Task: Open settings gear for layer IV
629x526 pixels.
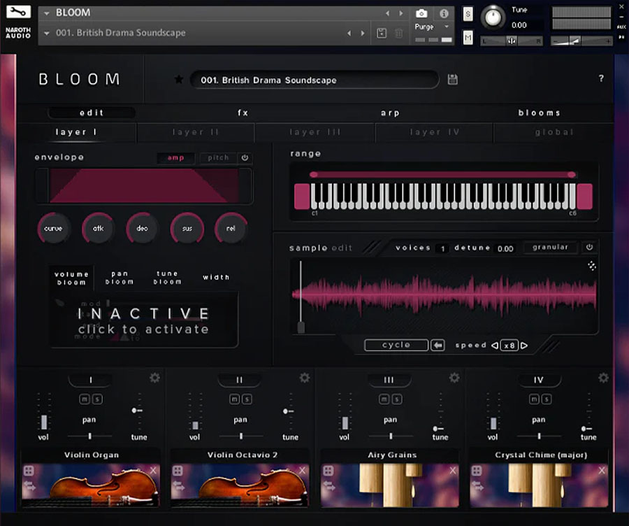Action: click(x=603, y=378)
